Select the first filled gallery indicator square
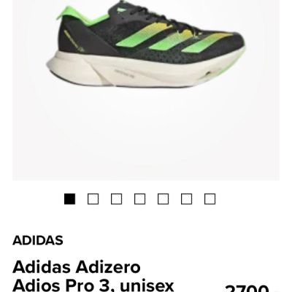This screenshot has width=292, height=292. (69, 199)
